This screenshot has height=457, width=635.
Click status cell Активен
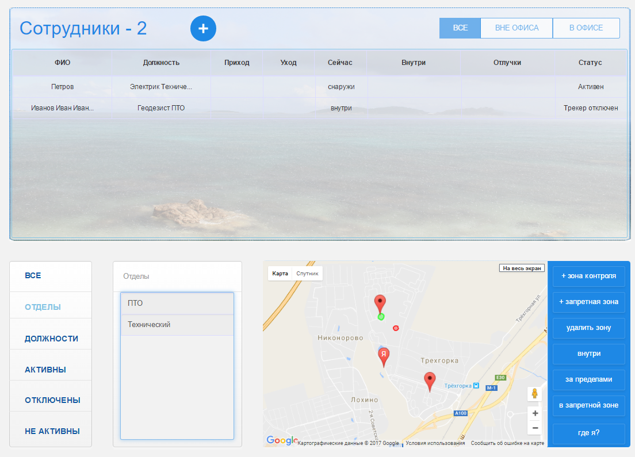[x=591, y=87]
